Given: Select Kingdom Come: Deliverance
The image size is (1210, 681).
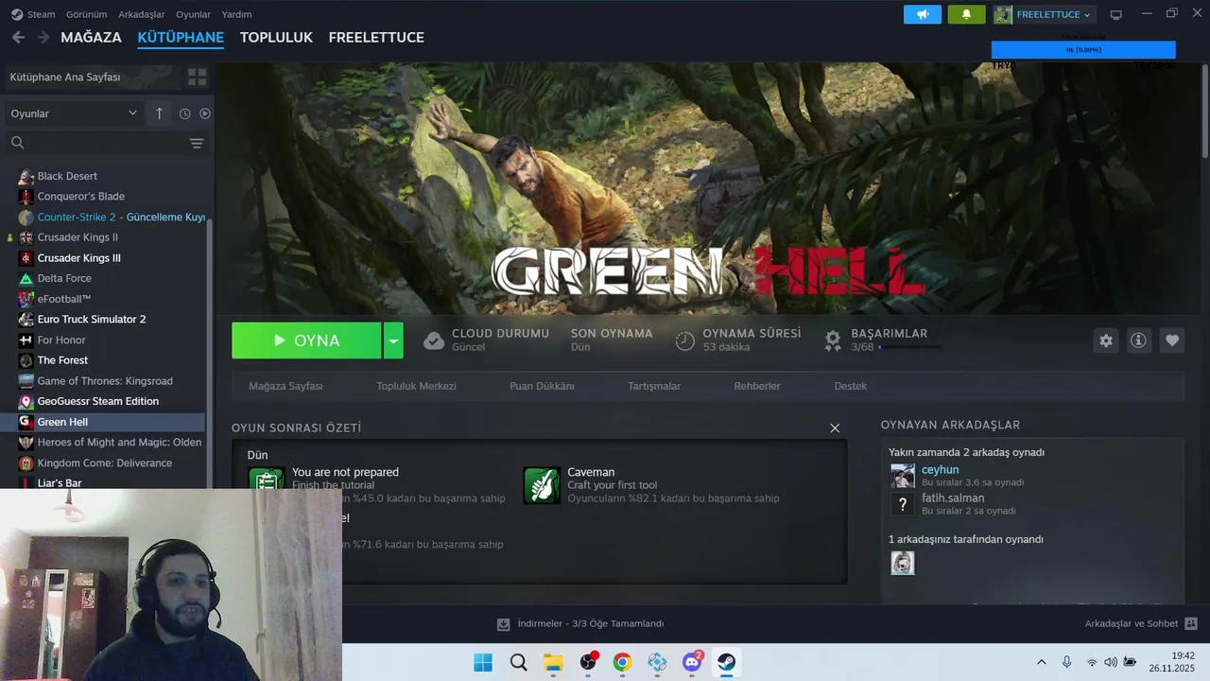Looking at the screenshot, I should [104, 463].
